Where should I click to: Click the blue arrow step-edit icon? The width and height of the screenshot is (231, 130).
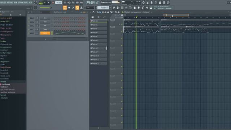(69, 8)
